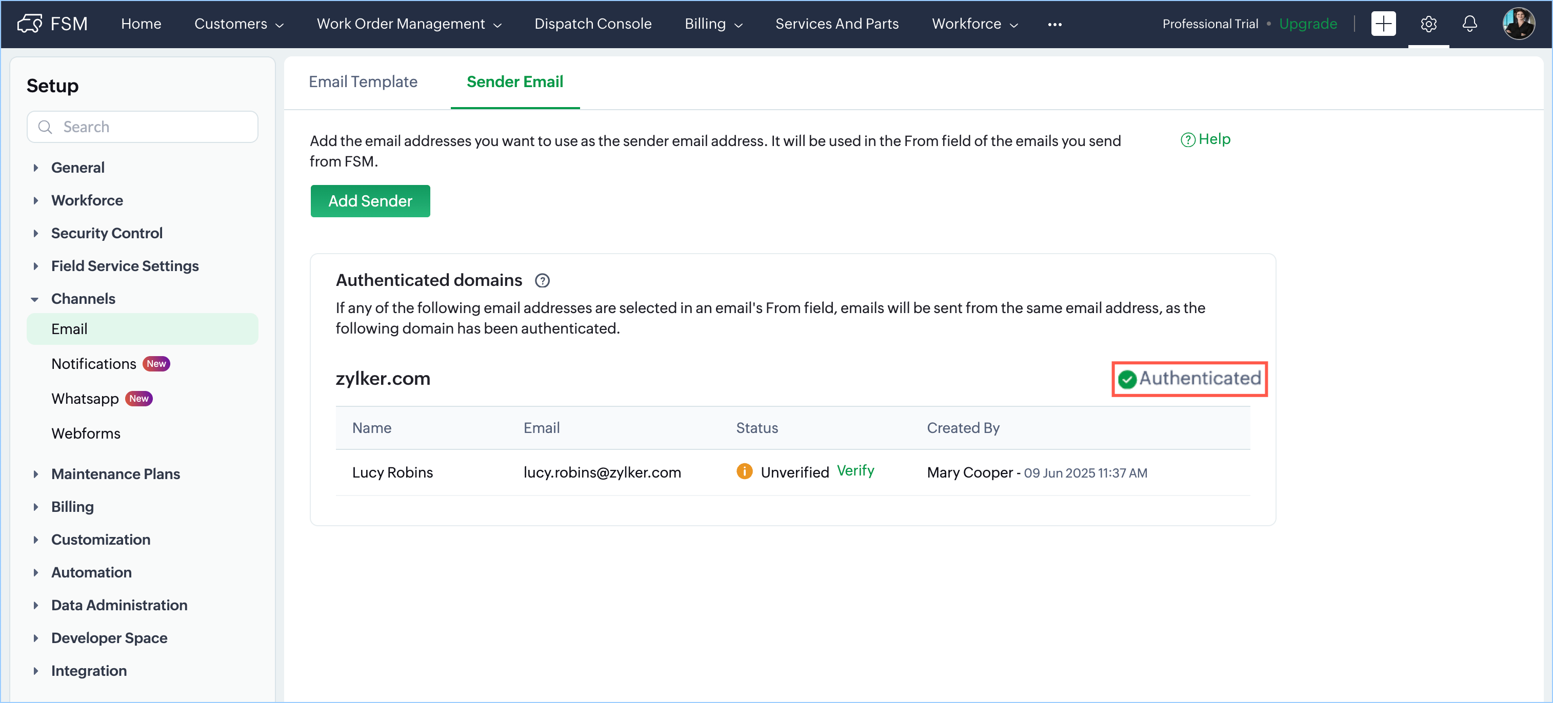Screen dimensions: 1553x703
Task: Switch to the Email Template tab
Action: coord(363,81)
